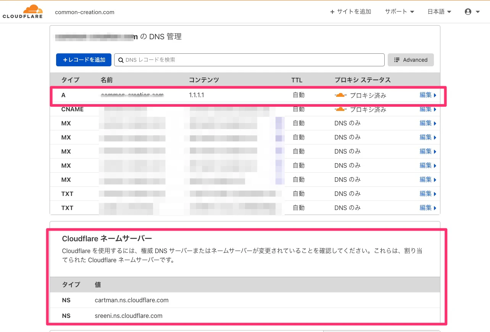The width and height of the screenshot is (490, 332).
Task: Edit the second MX record
Action: click(428, 137)
